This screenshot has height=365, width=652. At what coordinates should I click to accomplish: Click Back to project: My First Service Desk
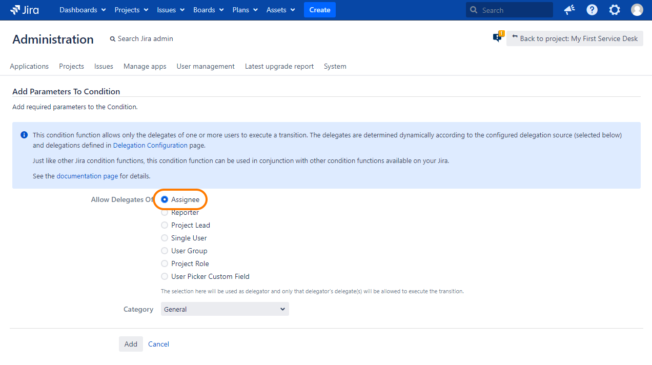coord(575,38)
